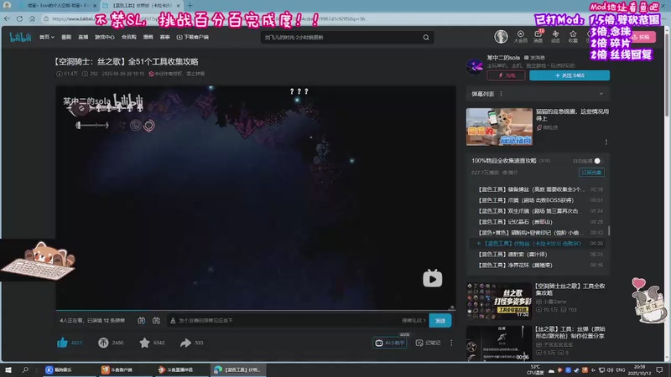
Task: Click the pink 投稿 upload button
Action: click(x=642, y=37)
